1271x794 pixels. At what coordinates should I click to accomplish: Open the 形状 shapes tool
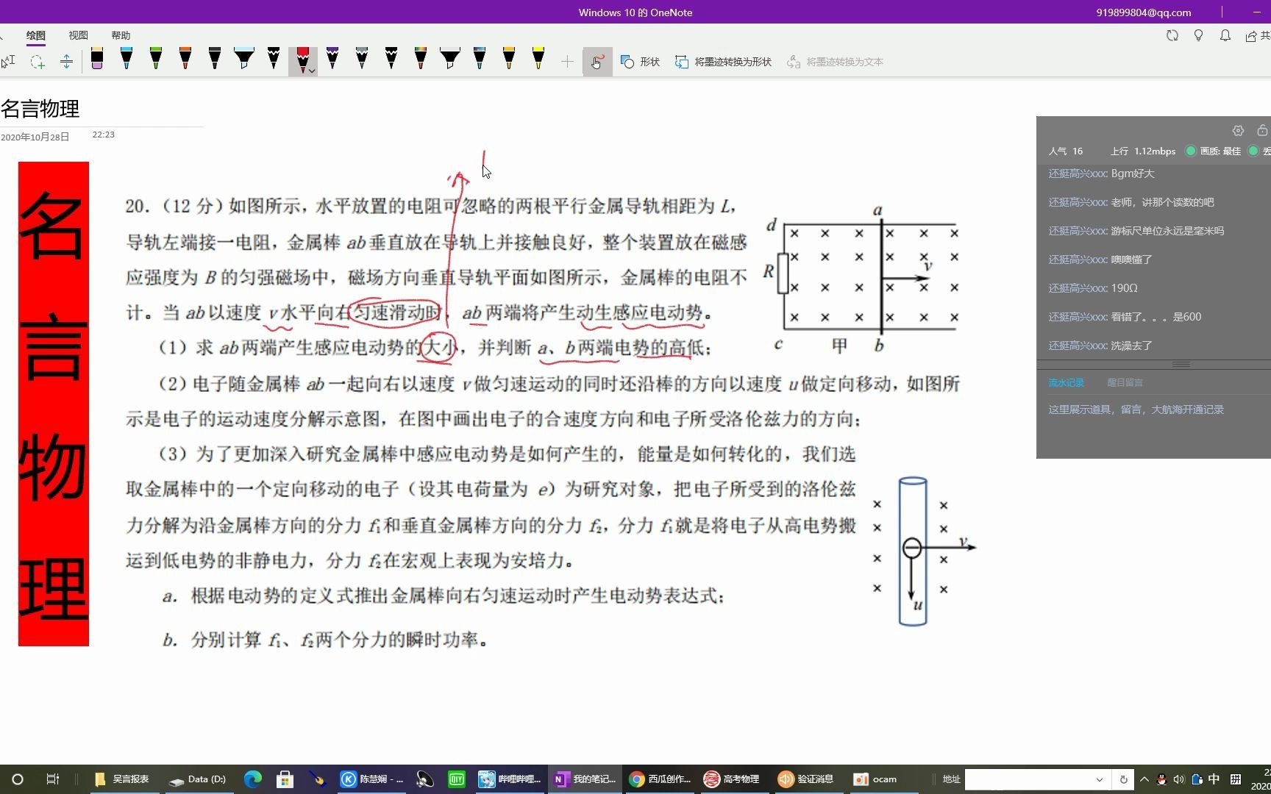[640, 62]
